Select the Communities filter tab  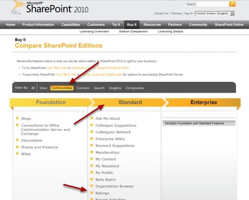62,88
